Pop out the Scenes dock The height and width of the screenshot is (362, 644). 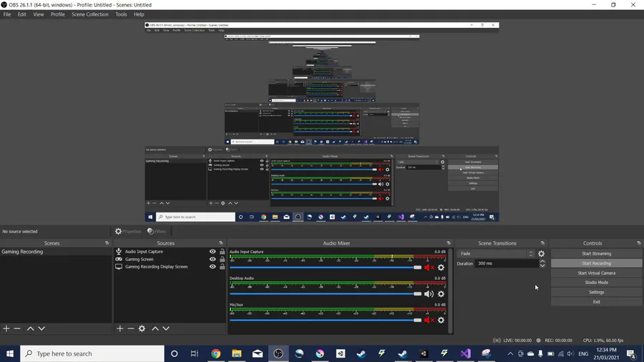coord(107,243)
